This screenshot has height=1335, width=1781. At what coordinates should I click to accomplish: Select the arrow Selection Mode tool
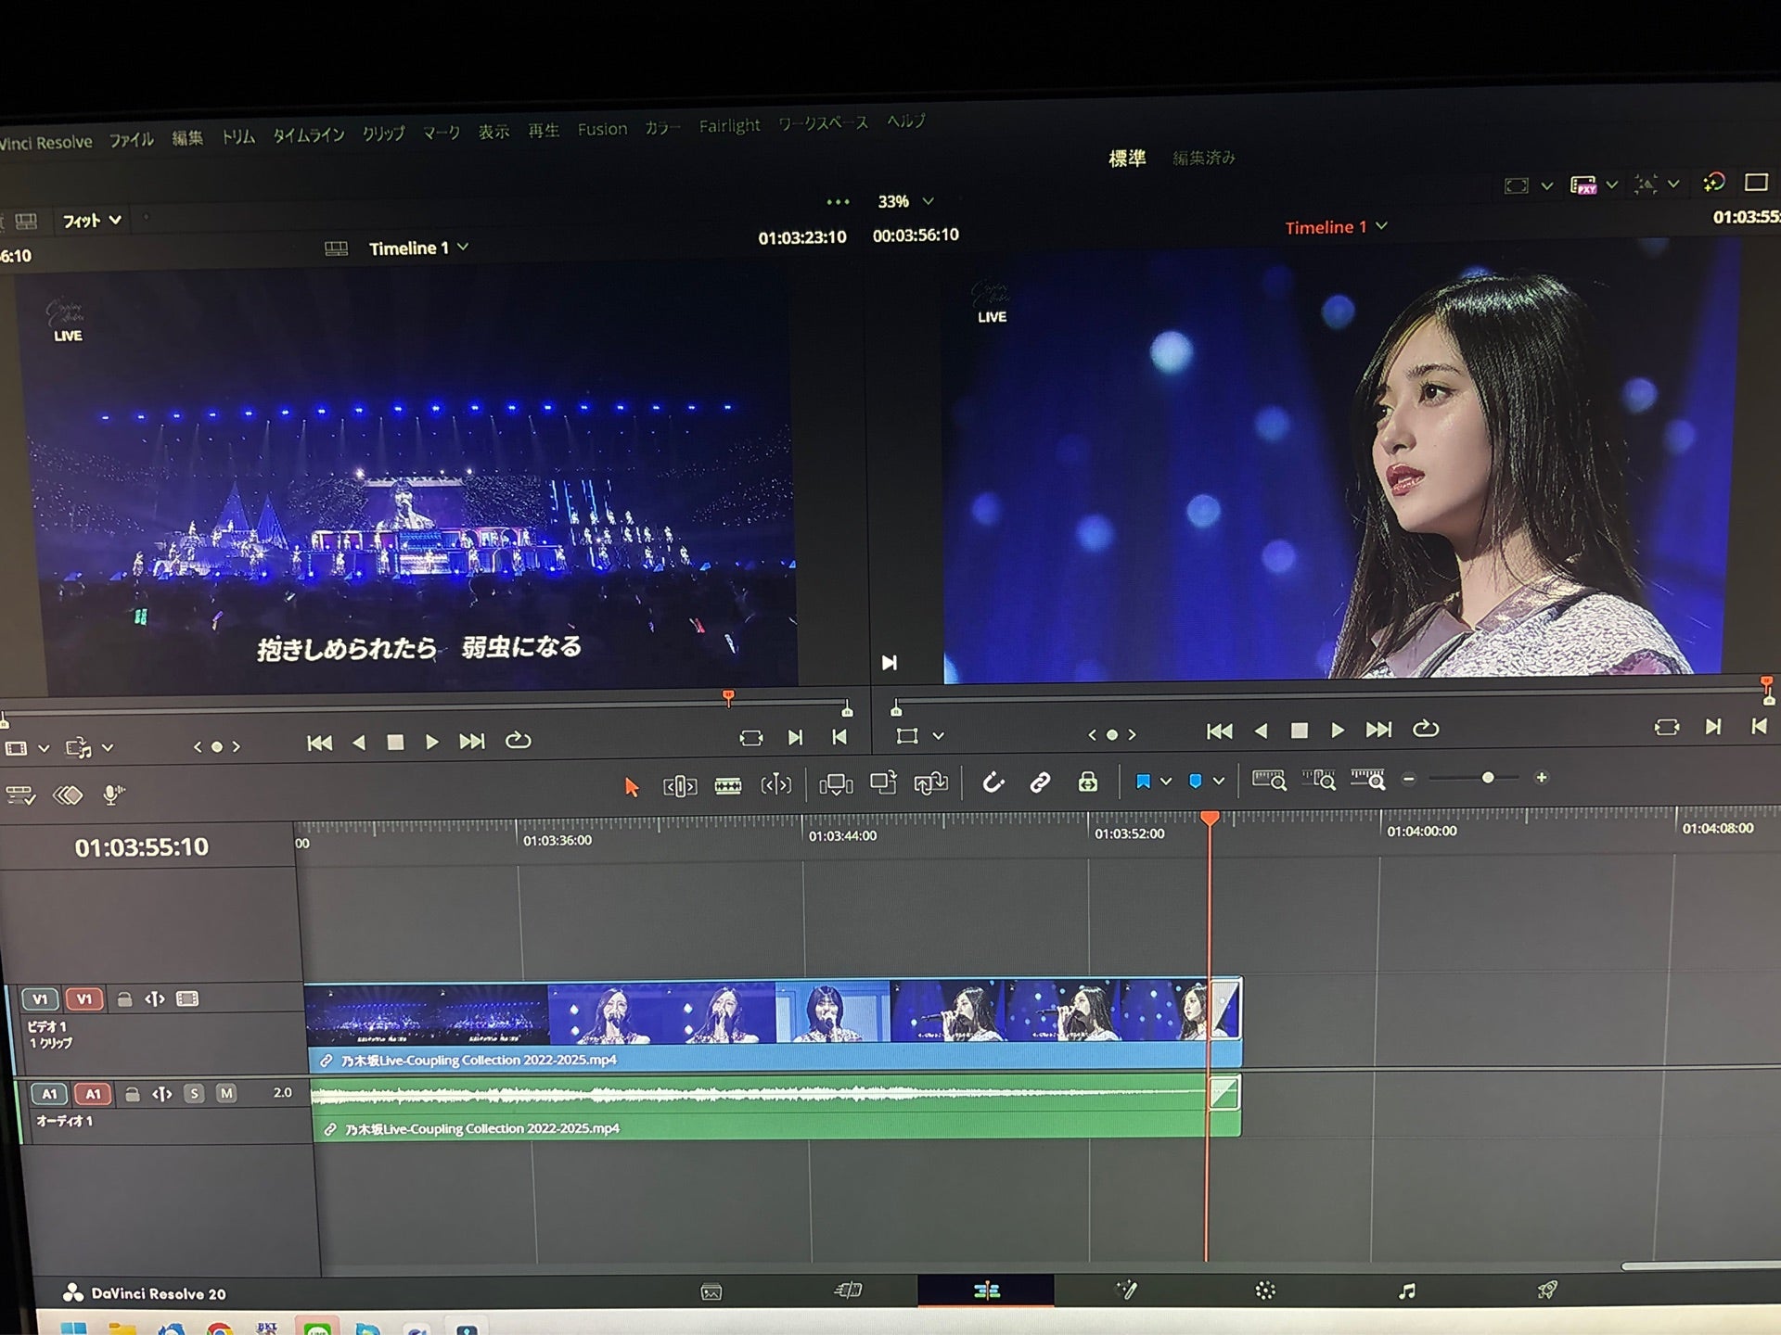632,787
